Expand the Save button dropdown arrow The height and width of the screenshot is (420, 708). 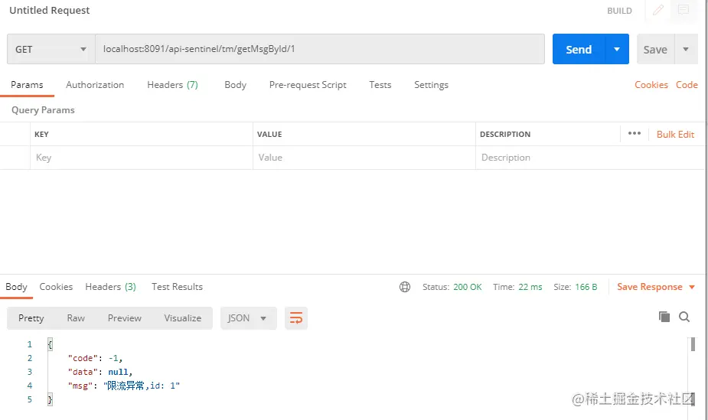coord(686,49)
